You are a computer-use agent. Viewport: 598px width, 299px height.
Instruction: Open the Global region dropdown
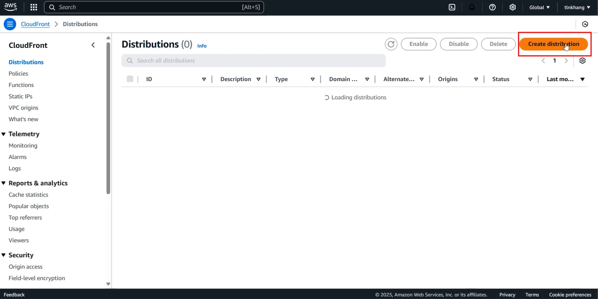539,7
